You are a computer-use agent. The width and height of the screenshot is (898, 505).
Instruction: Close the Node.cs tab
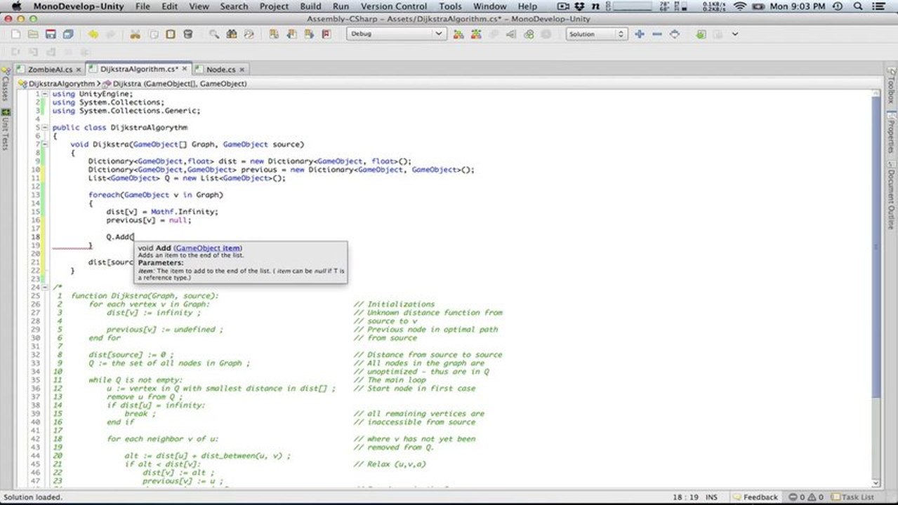(242, 69)
